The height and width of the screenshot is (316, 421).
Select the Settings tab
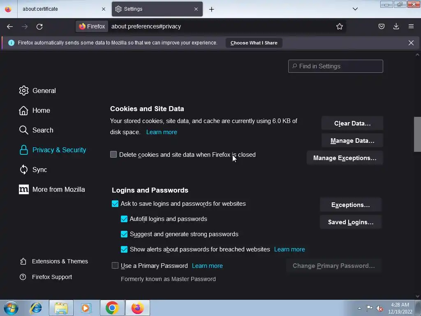pos(157,9)
